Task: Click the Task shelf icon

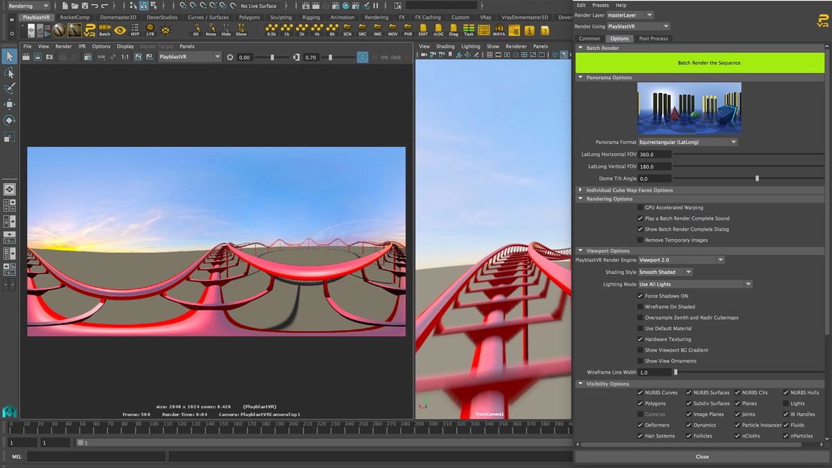Action: (469, 29)
